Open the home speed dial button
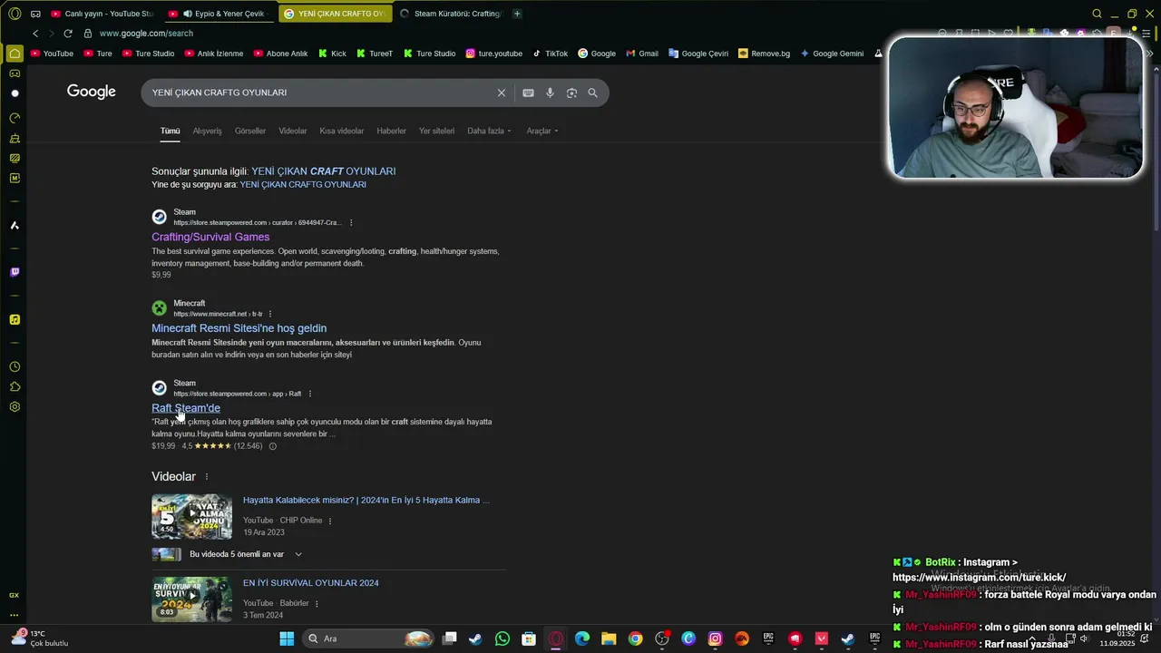Screen dimensions: 1161x653 pyautogui.click(x=15, y=54)
